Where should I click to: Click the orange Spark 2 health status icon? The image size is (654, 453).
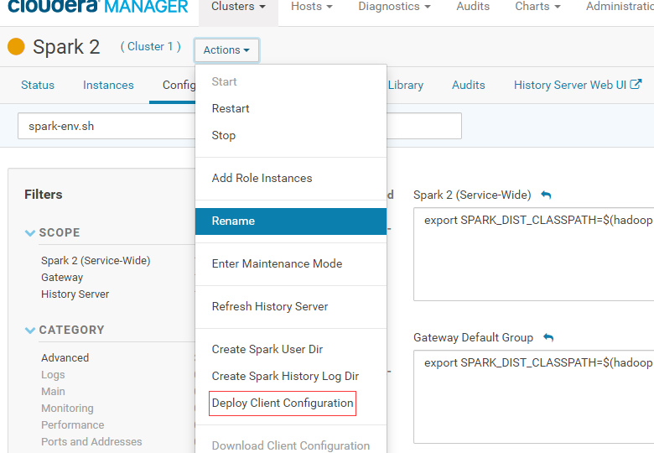pyautogui.click(x=16, y=46)
